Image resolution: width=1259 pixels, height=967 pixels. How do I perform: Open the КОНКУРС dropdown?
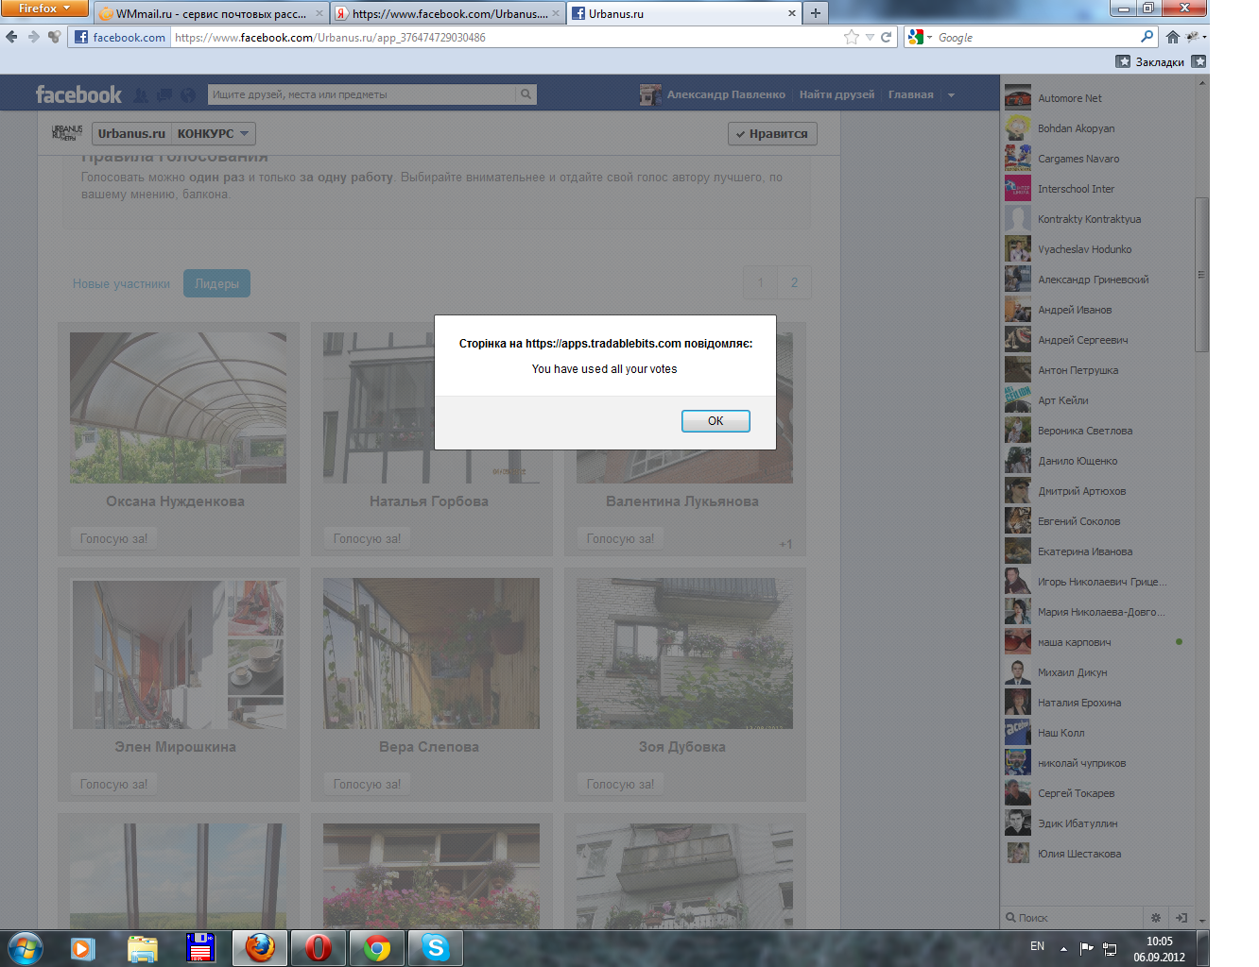[x=214, y=133]
